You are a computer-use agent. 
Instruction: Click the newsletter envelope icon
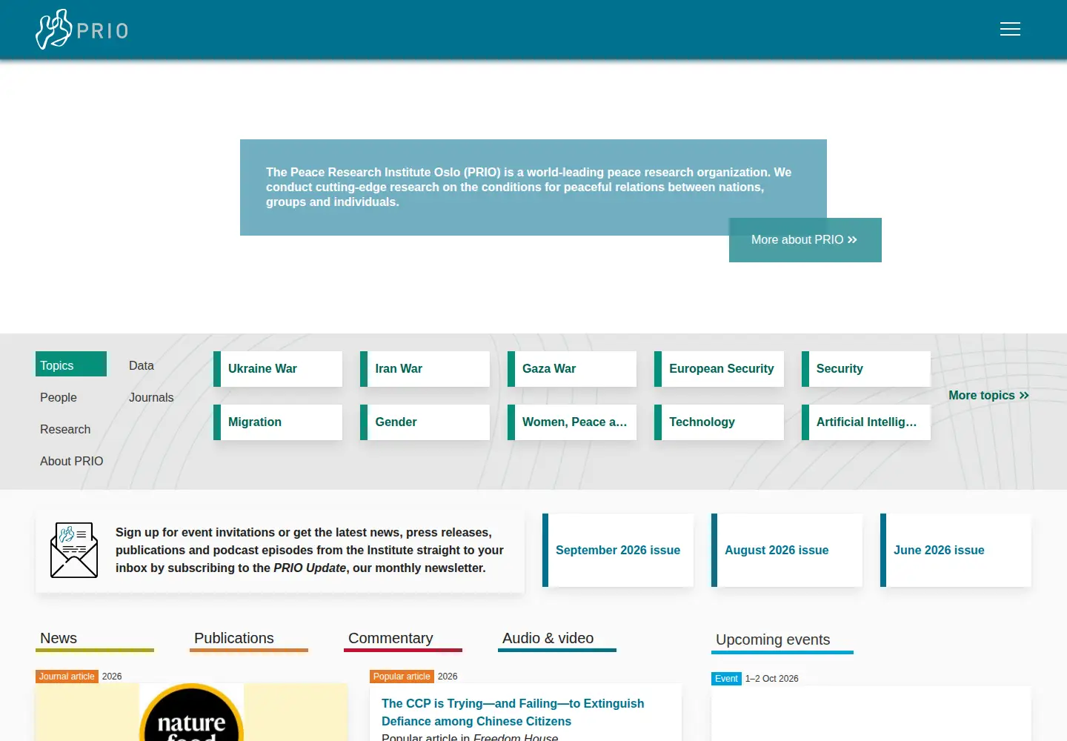74,550
